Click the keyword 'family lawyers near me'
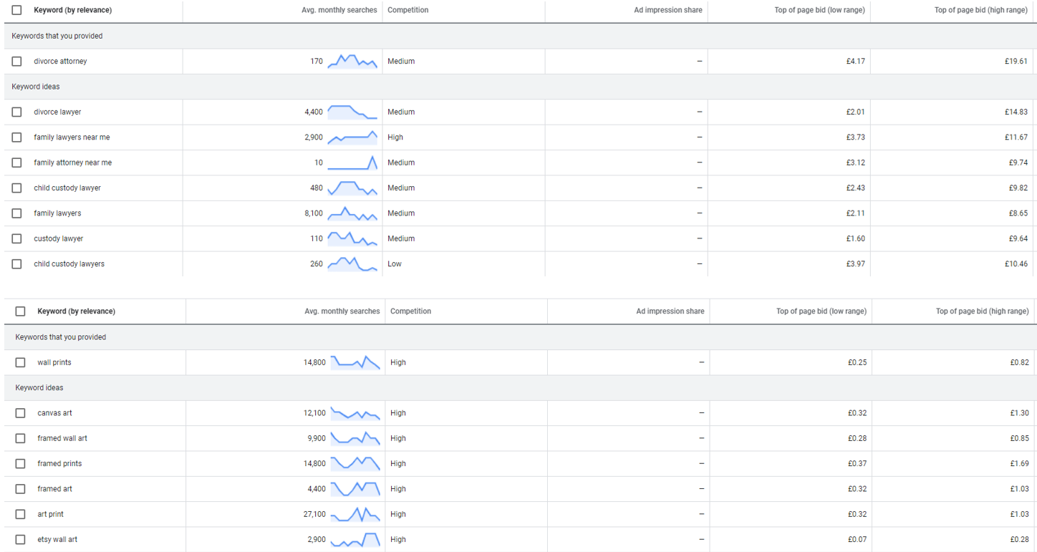Viewport: 1037px width, 552px height. pos(72,137)
